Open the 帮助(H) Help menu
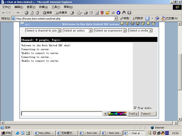Image resolution: width=182 pixels, height=136 pixels. [x=68, y=7]
